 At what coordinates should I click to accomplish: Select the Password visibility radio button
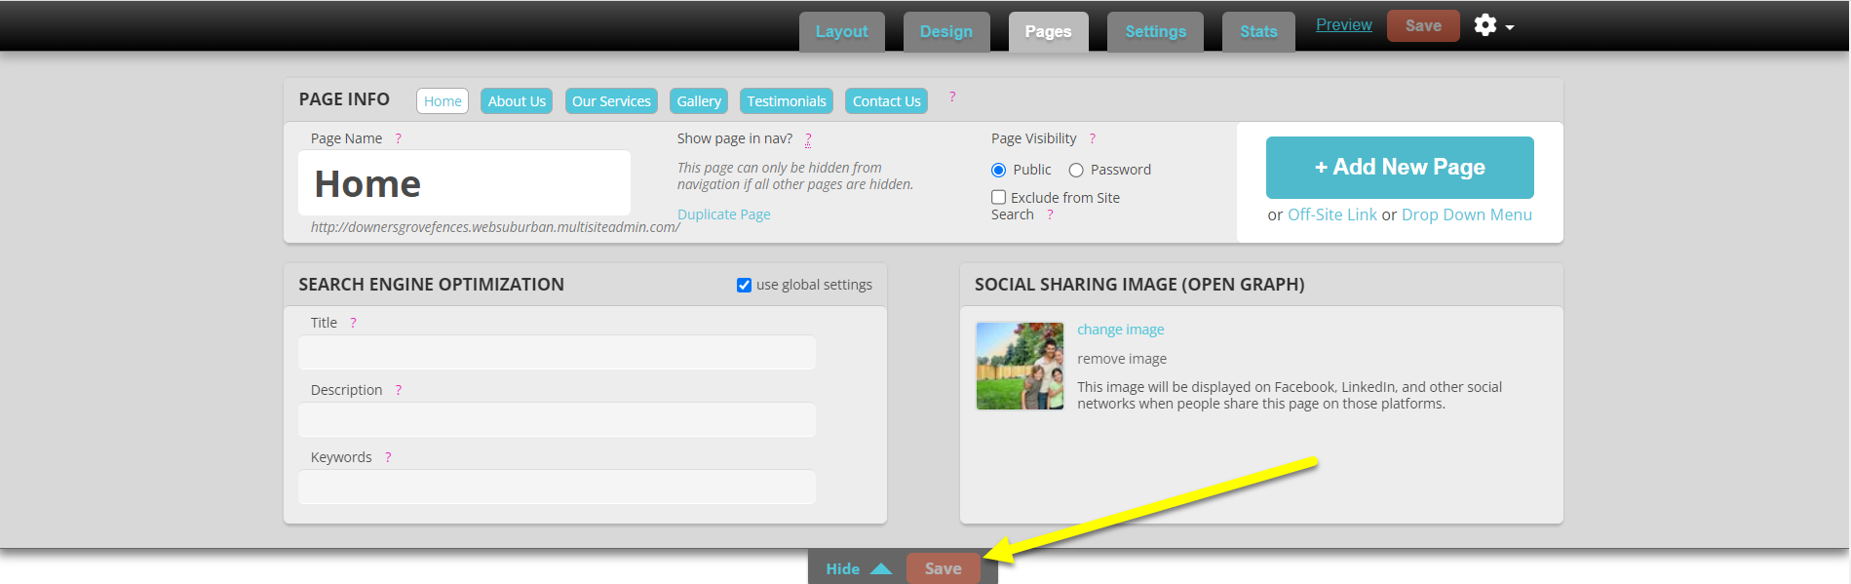pos(1076,170)
